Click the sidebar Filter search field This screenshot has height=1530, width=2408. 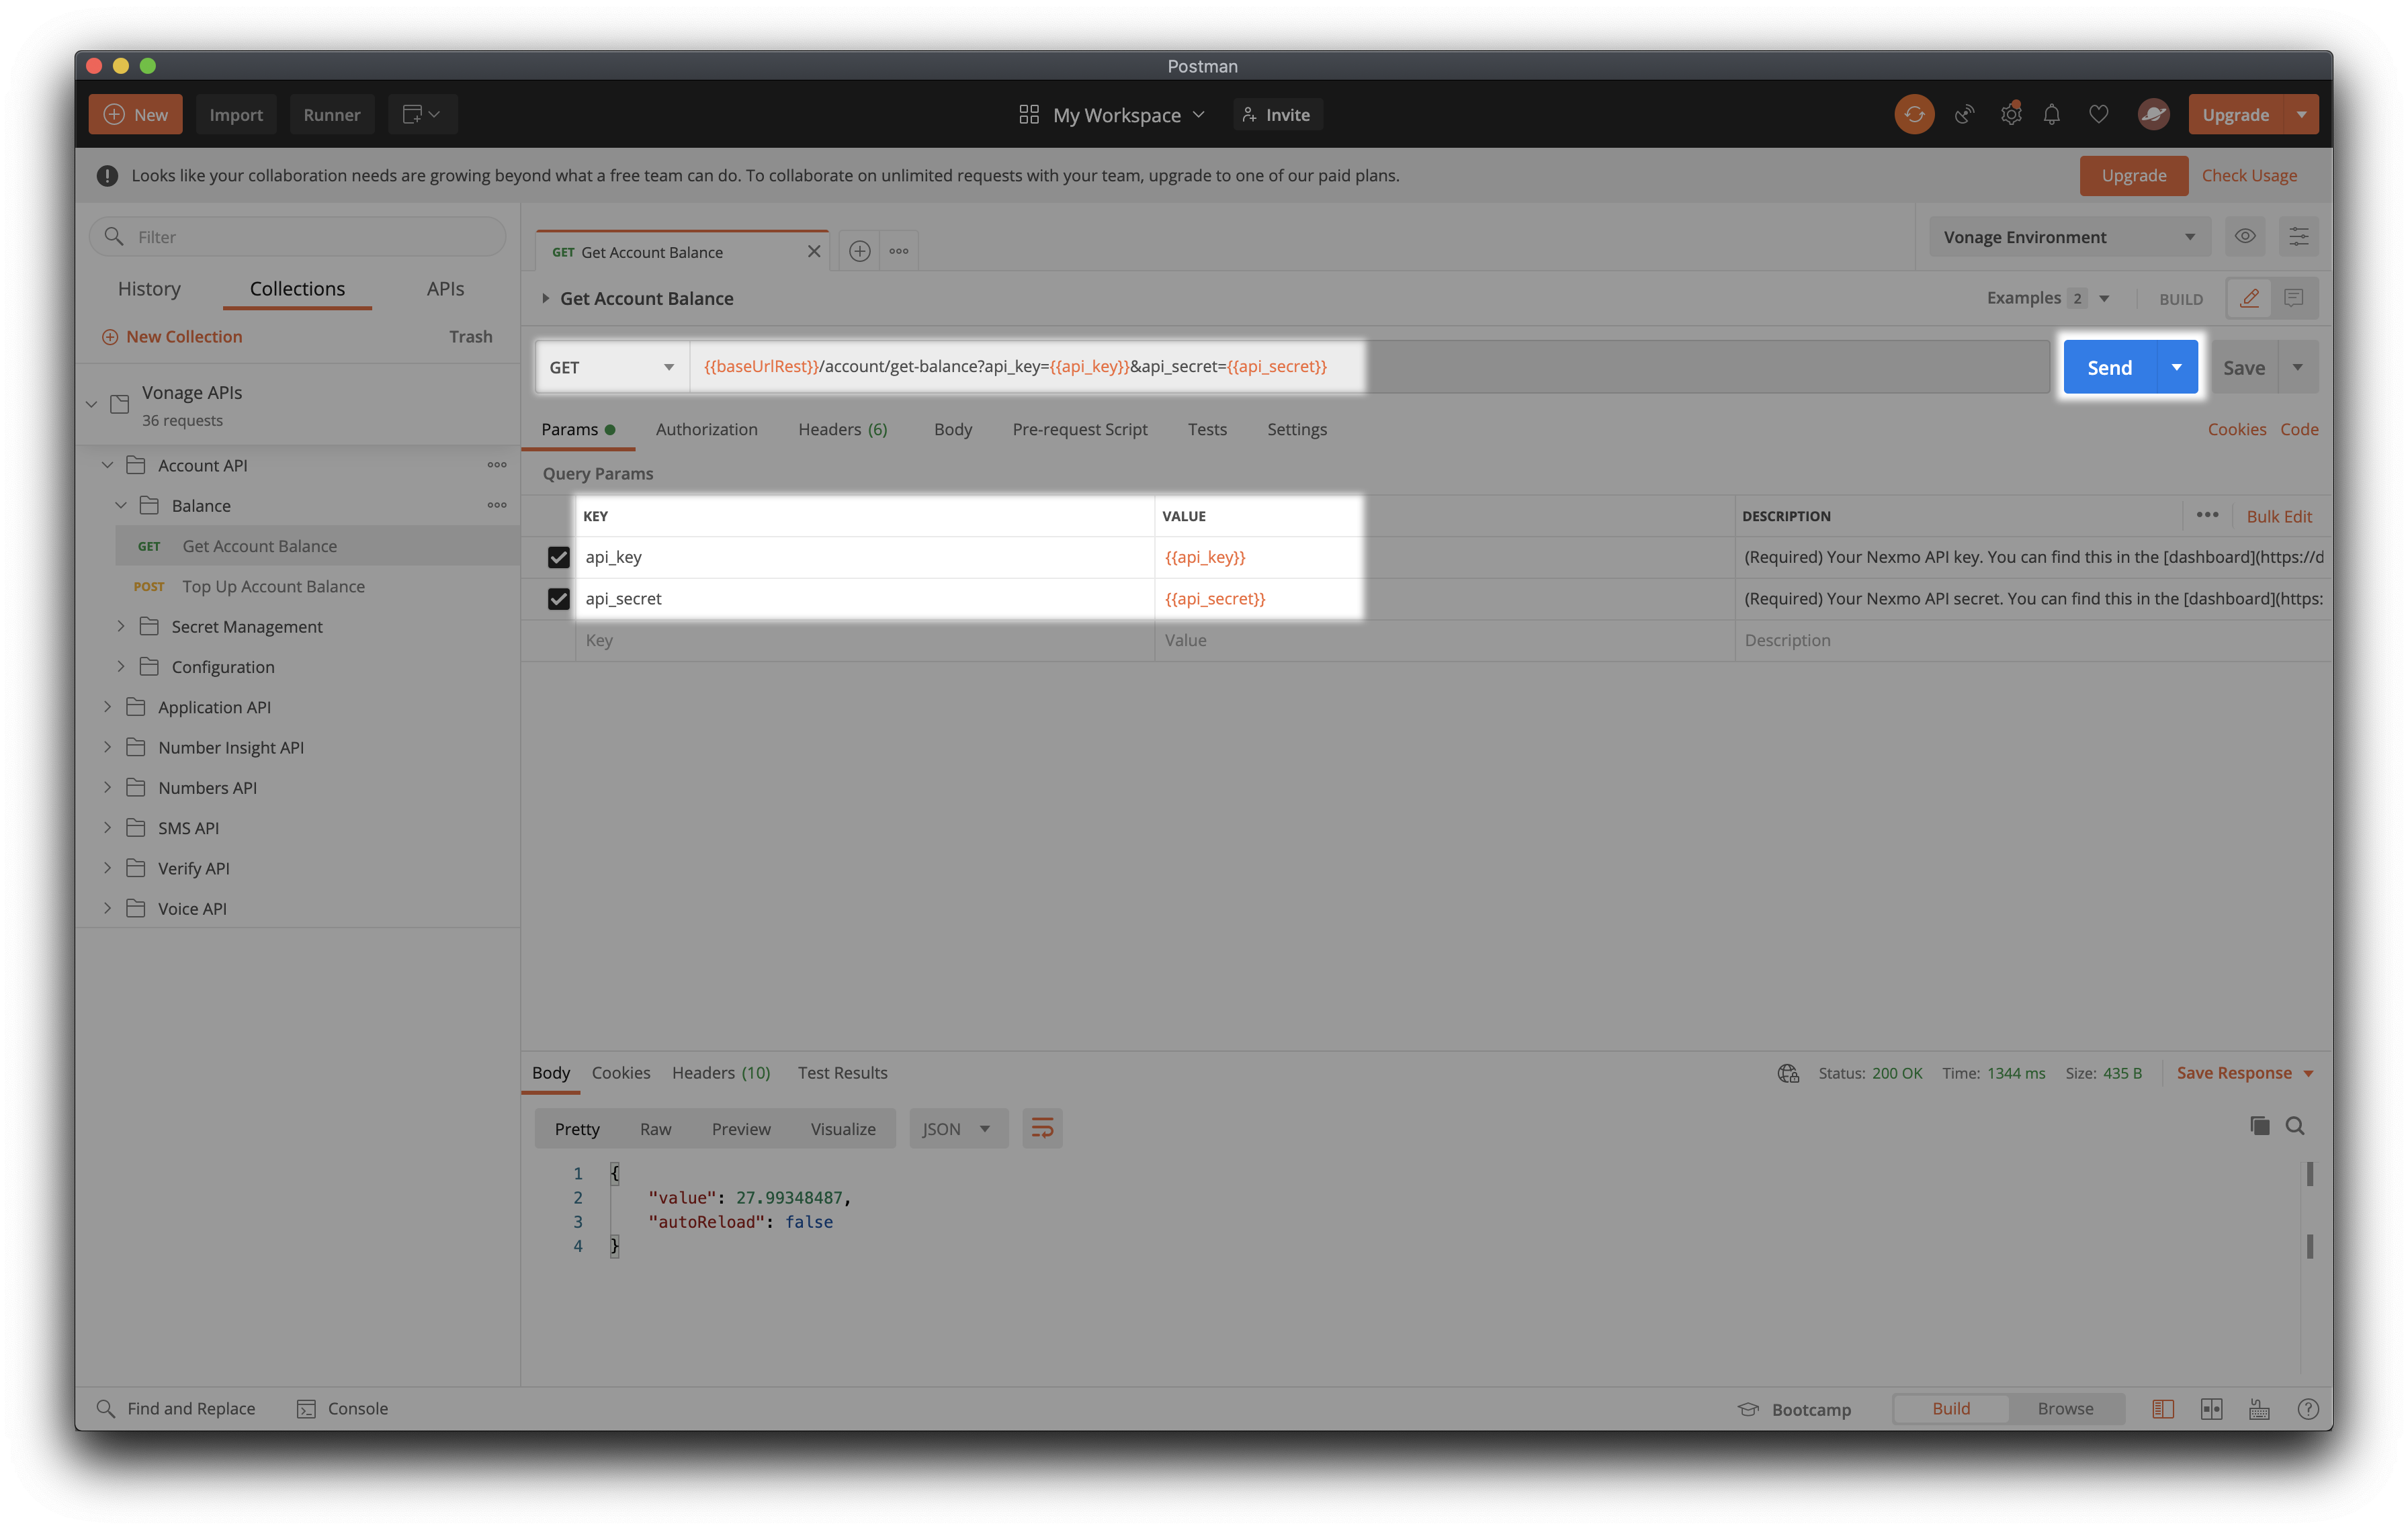(298, 237)
